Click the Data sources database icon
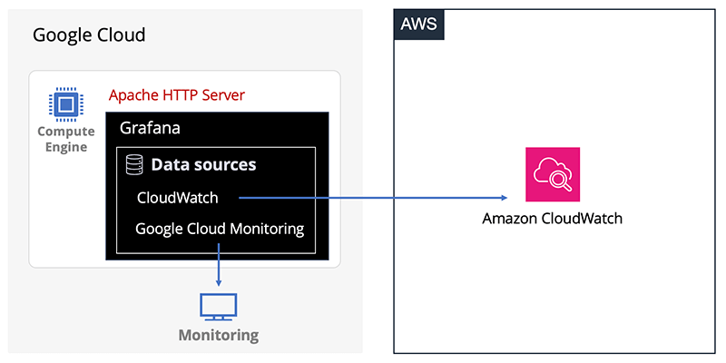The height and width of the screenshot is (363, 726). click(x=134, y=165)
